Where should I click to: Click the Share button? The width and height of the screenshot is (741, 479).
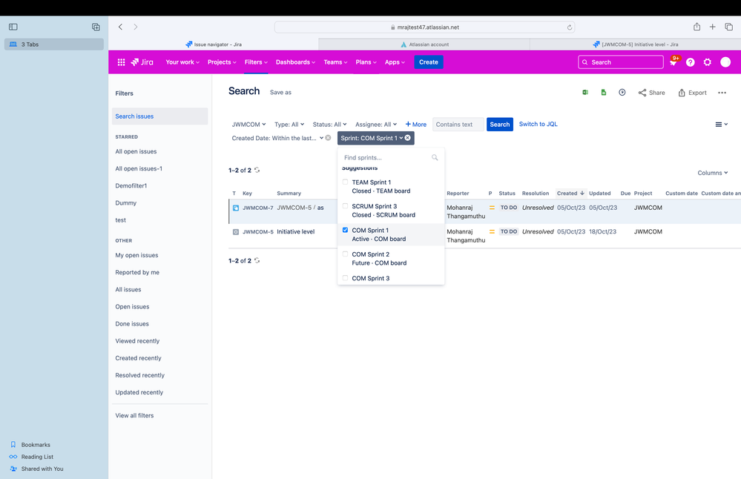pyautogui.click(x=651, y=93)
